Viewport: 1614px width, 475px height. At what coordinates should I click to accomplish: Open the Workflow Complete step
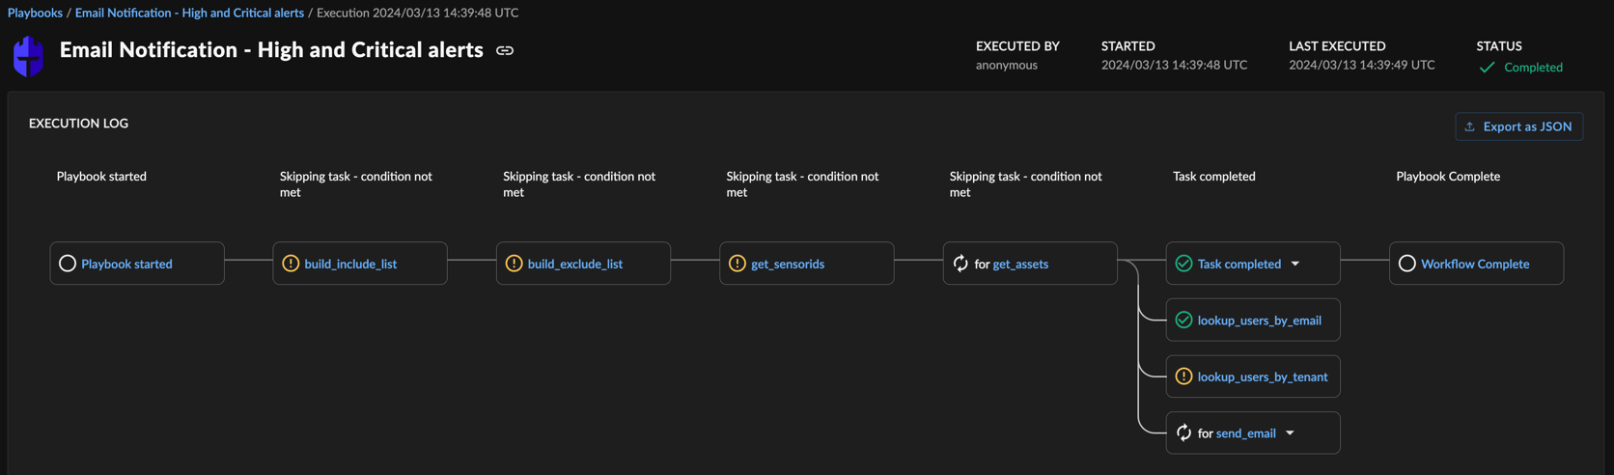pyautogui.click(x=1475, y=264)
